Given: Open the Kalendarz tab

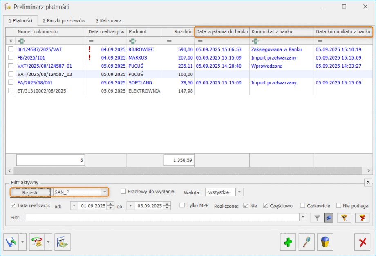Looking at the screenshot, I should (108, 20).
